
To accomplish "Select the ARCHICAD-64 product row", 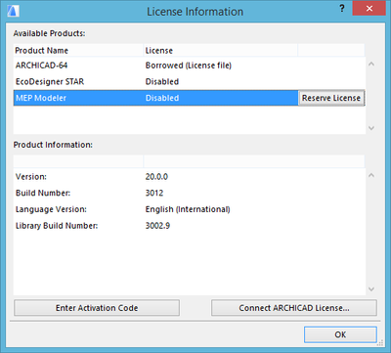I will pyautogui.click(x=189, y=66).
